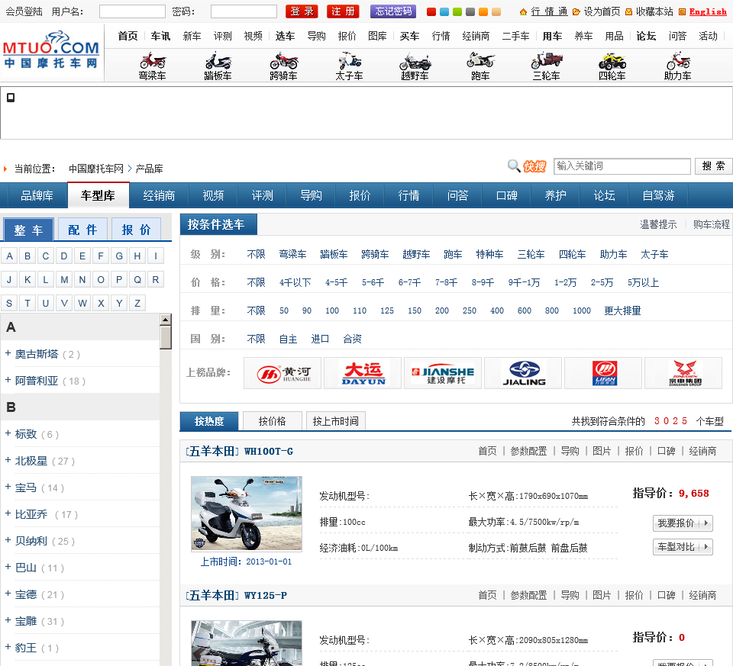Click the Zongshen brand logo
The height and width of the screenshot is (666, 733).
[x=683, y=373]
